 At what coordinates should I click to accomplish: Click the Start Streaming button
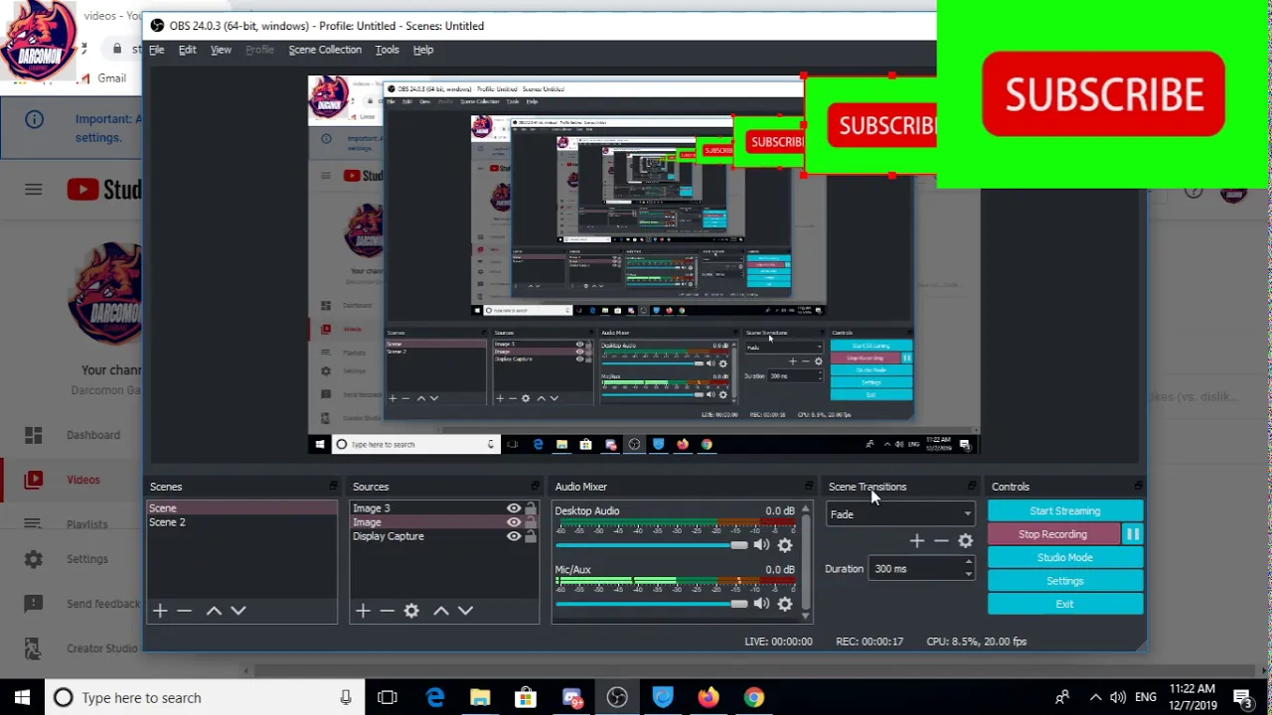[1065, 511]
